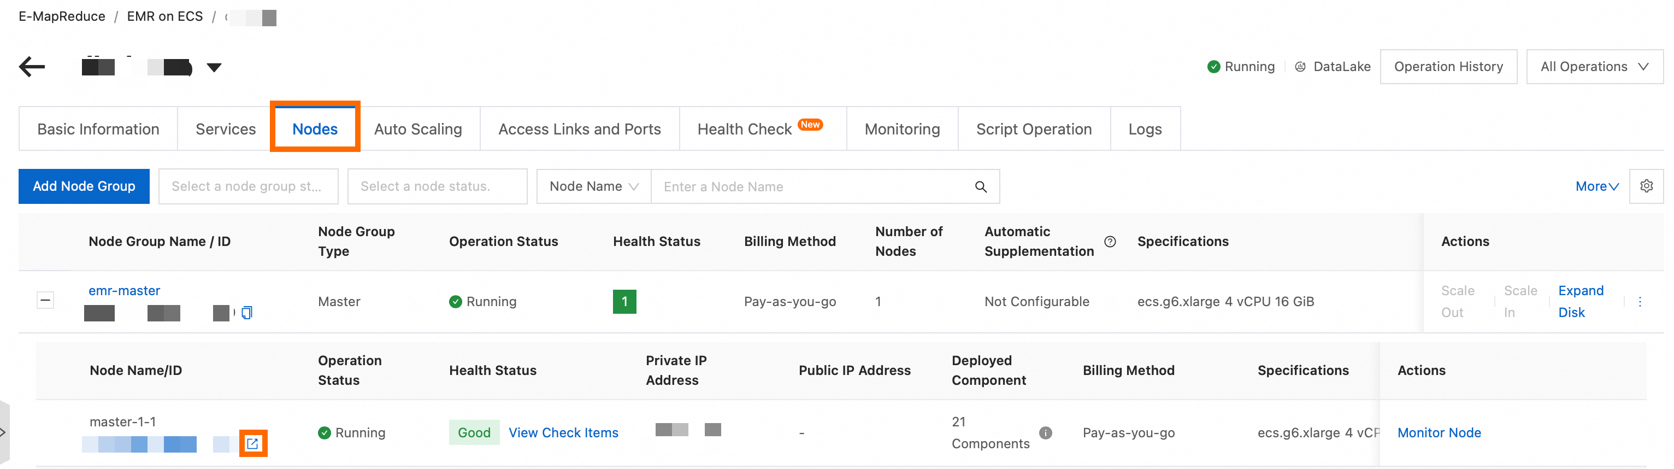Open the cluster name dropdown triangle

click(214, 67)
